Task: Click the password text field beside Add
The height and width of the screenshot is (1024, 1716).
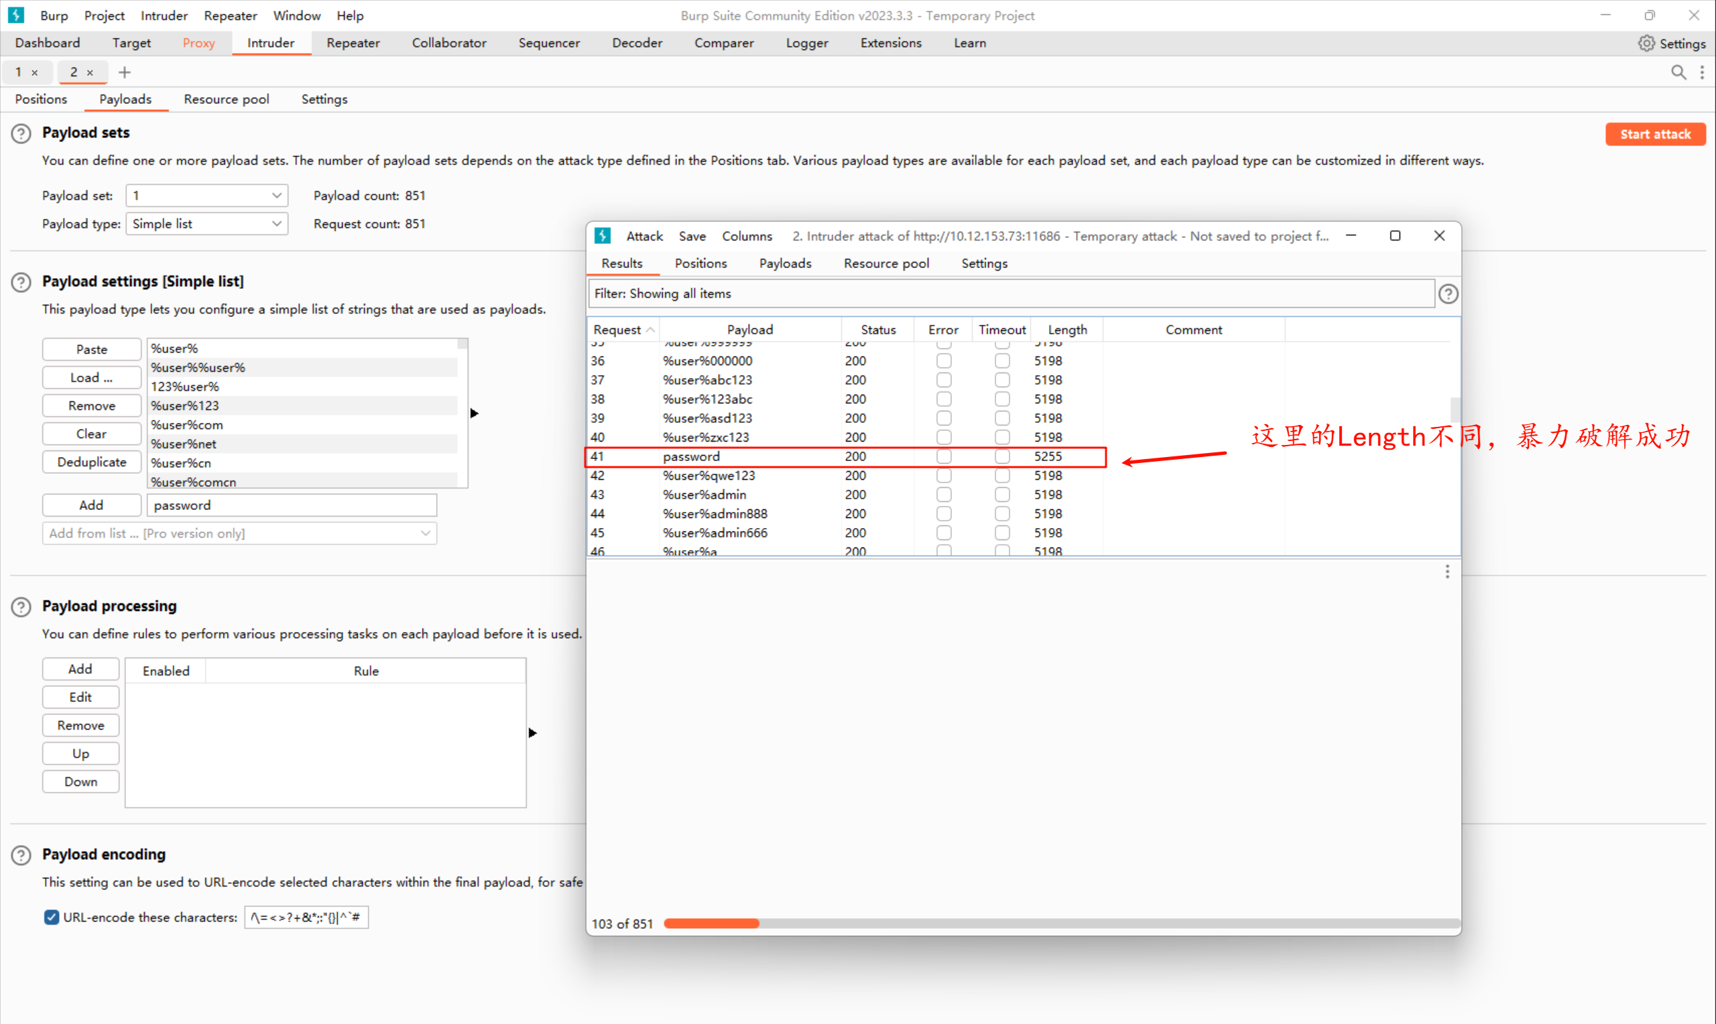Action: pos(291,505)
